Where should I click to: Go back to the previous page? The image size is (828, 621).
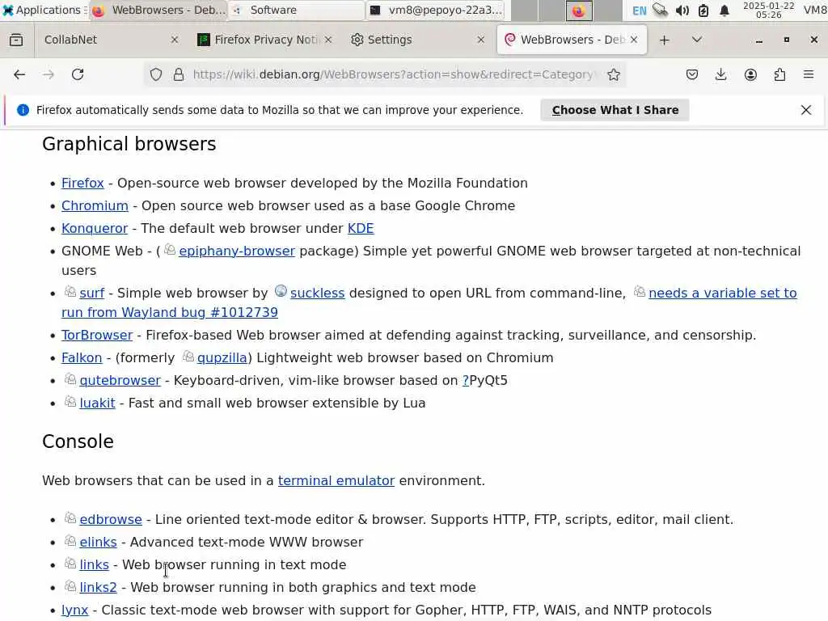pos(19,74)
